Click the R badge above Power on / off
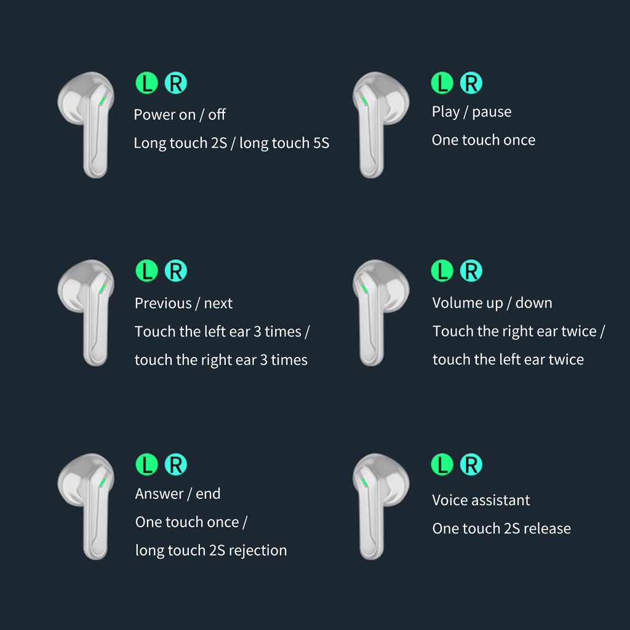Screen dimensions: 630x630 (175, 83)
